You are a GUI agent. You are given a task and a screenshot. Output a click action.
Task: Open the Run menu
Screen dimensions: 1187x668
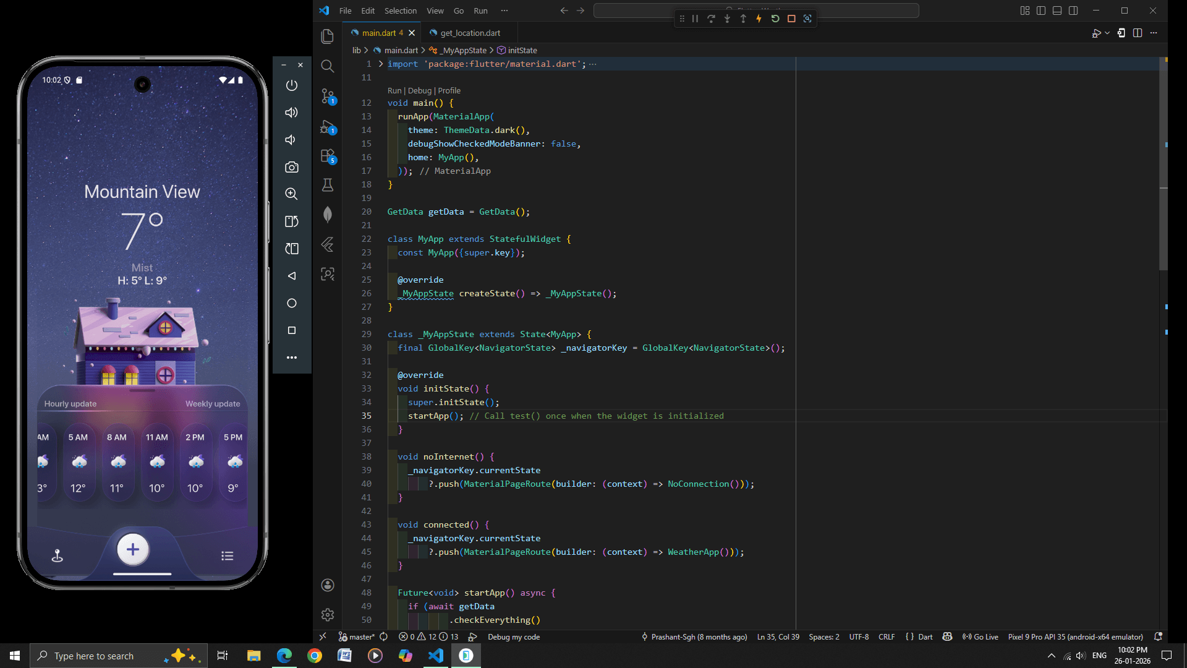pos(480,11)
